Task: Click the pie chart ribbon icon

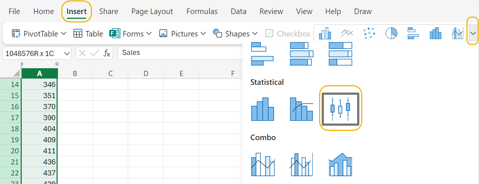Action: tap(391, 34)
